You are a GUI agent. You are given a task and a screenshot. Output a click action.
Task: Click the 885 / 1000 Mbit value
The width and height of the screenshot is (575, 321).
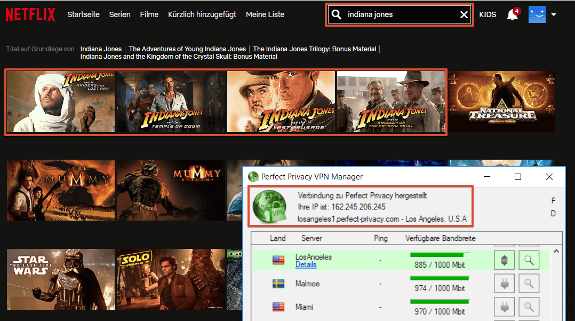440,265
